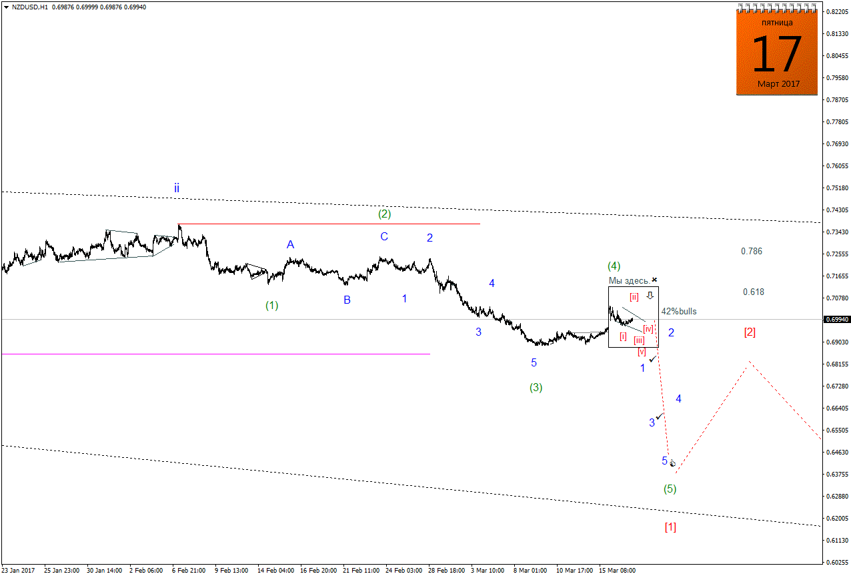Image resolution: width=851 pixels, height=578 pixels.
Task: Click the 0.68155 price axis value
Action: click(838, 364)
